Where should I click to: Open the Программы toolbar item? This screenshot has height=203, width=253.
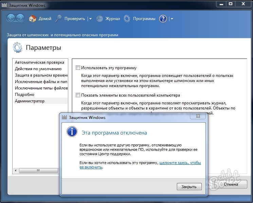point(139,19)
